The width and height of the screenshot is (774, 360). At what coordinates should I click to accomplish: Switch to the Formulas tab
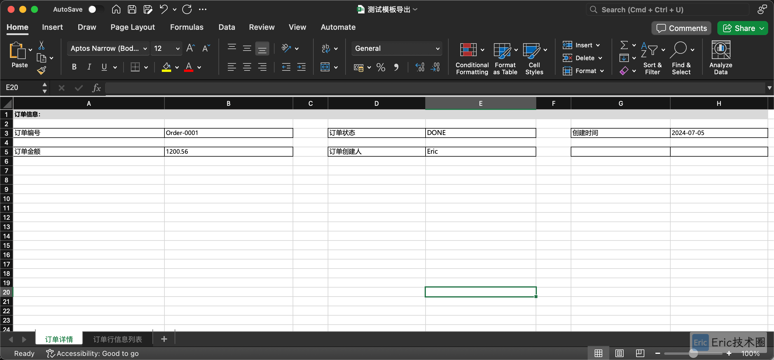[187, 27]
